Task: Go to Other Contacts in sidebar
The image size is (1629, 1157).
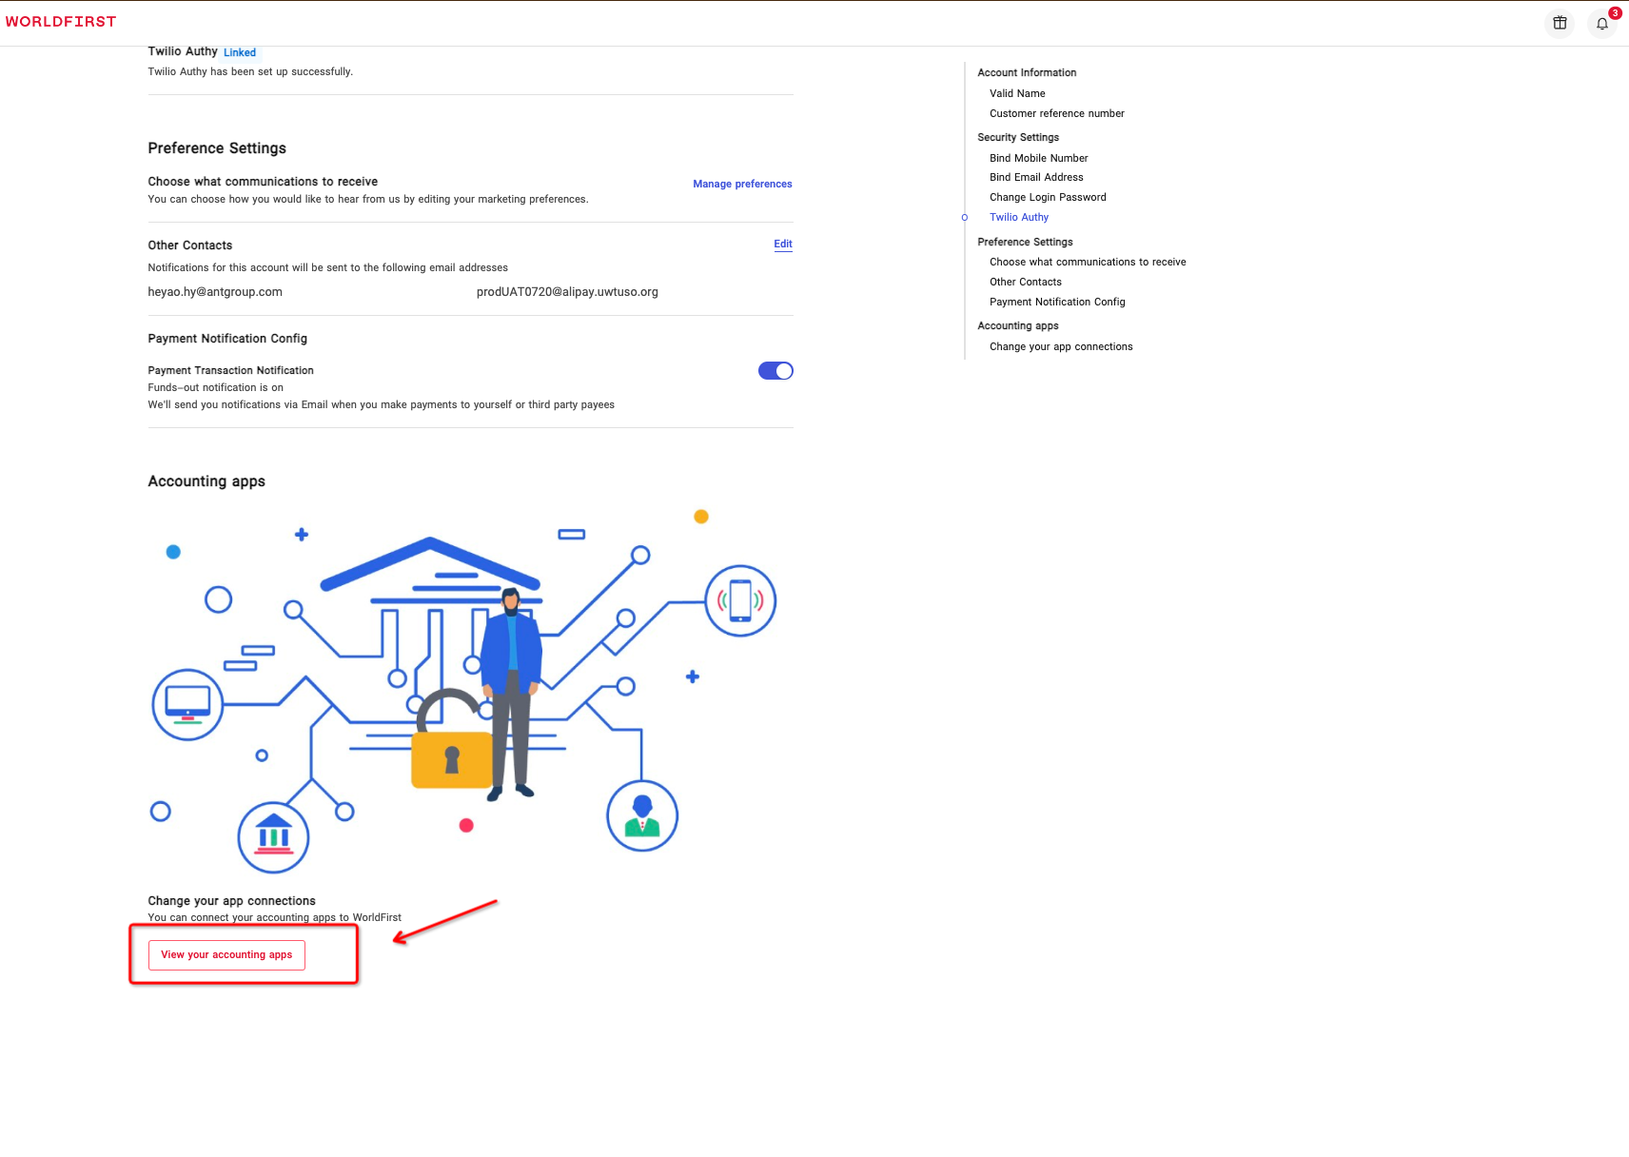Action: click(x=1025, y=282)
